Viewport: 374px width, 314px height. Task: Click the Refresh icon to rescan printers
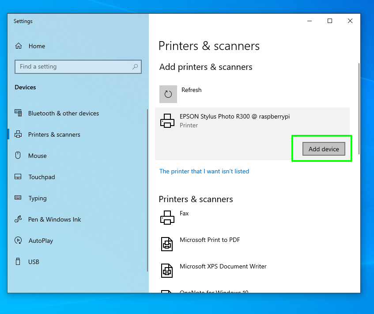(x=168, y=94)
